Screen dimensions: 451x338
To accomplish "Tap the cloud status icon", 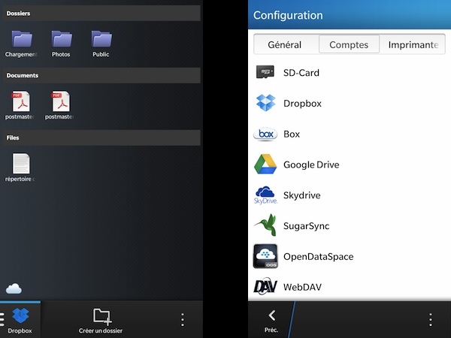I will 14,288.
